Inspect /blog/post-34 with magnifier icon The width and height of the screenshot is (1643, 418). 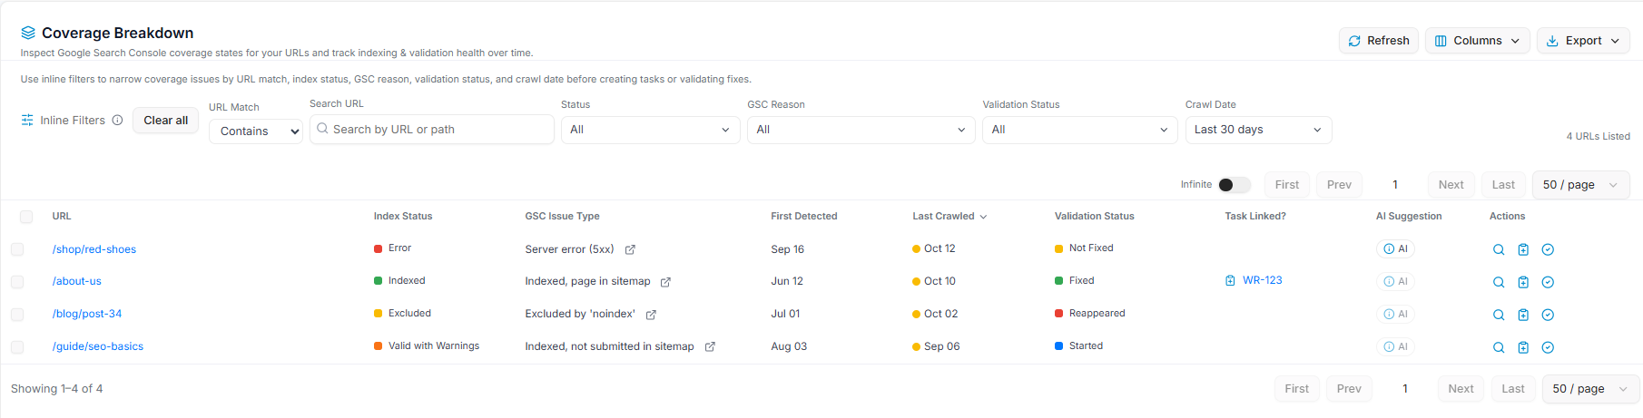coord(1499,315)
